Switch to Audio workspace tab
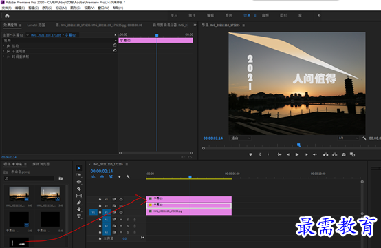Viewport: 381px width, 248px height. point(265,15)
